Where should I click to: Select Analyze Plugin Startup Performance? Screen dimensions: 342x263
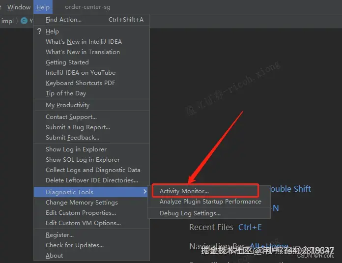coord(209,202)
